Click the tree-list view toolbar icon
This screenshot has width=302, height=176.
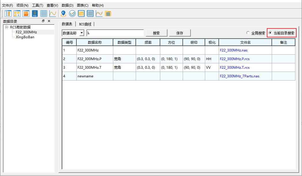(x=8, y=14)
